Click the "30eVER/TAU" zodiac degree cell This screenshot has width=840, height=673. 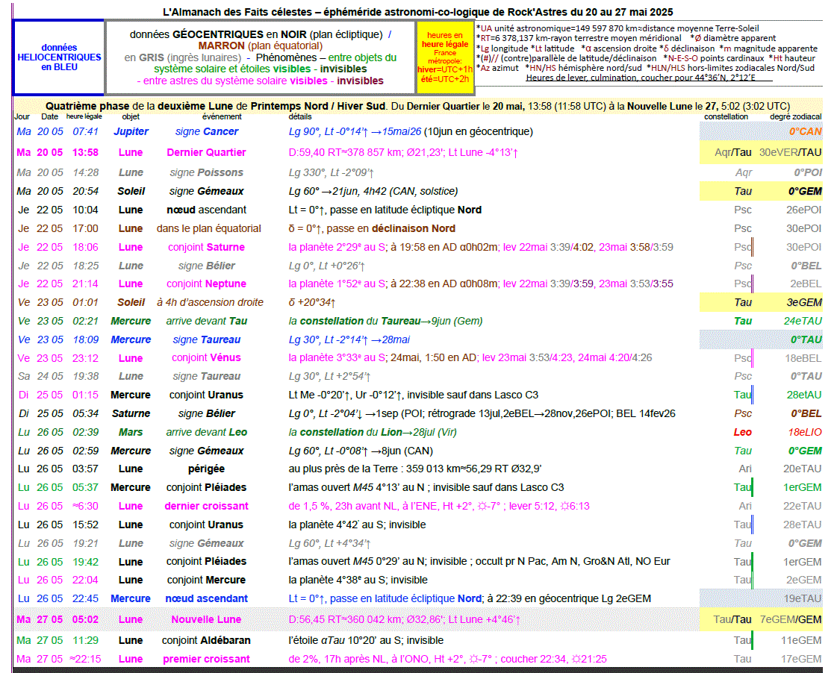click(790, 153)
